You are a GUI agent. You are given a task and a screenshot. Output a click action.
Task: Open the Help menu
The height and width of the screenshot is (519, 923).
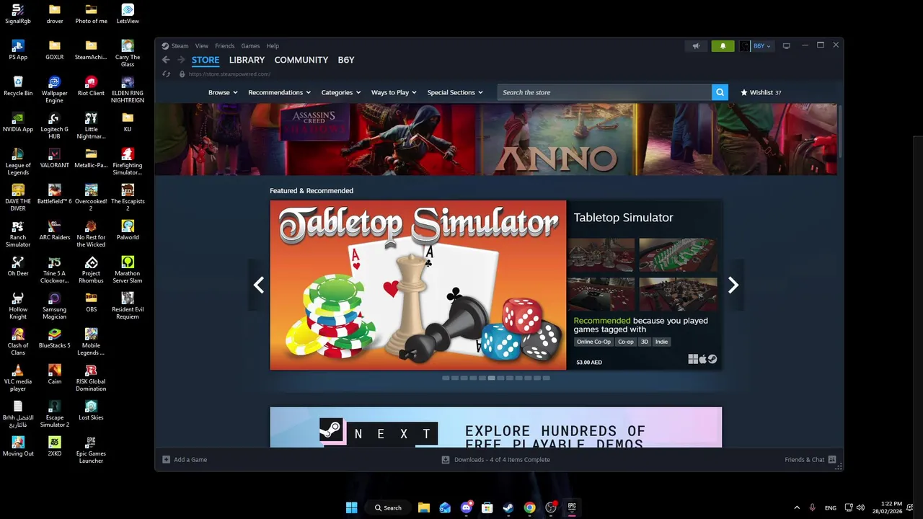pos(273,46)
